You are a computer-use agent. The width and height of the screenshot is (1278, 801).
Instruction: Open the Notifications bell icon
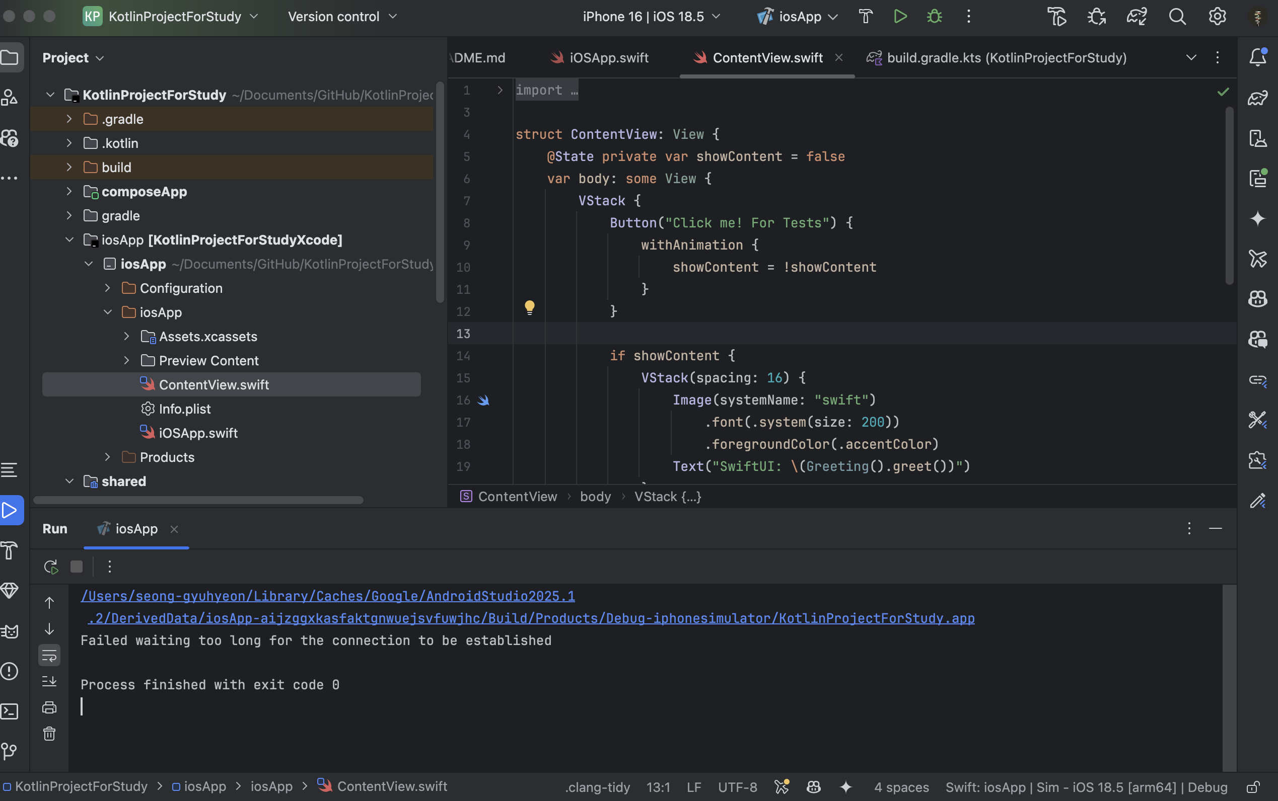coord(1258,57)
